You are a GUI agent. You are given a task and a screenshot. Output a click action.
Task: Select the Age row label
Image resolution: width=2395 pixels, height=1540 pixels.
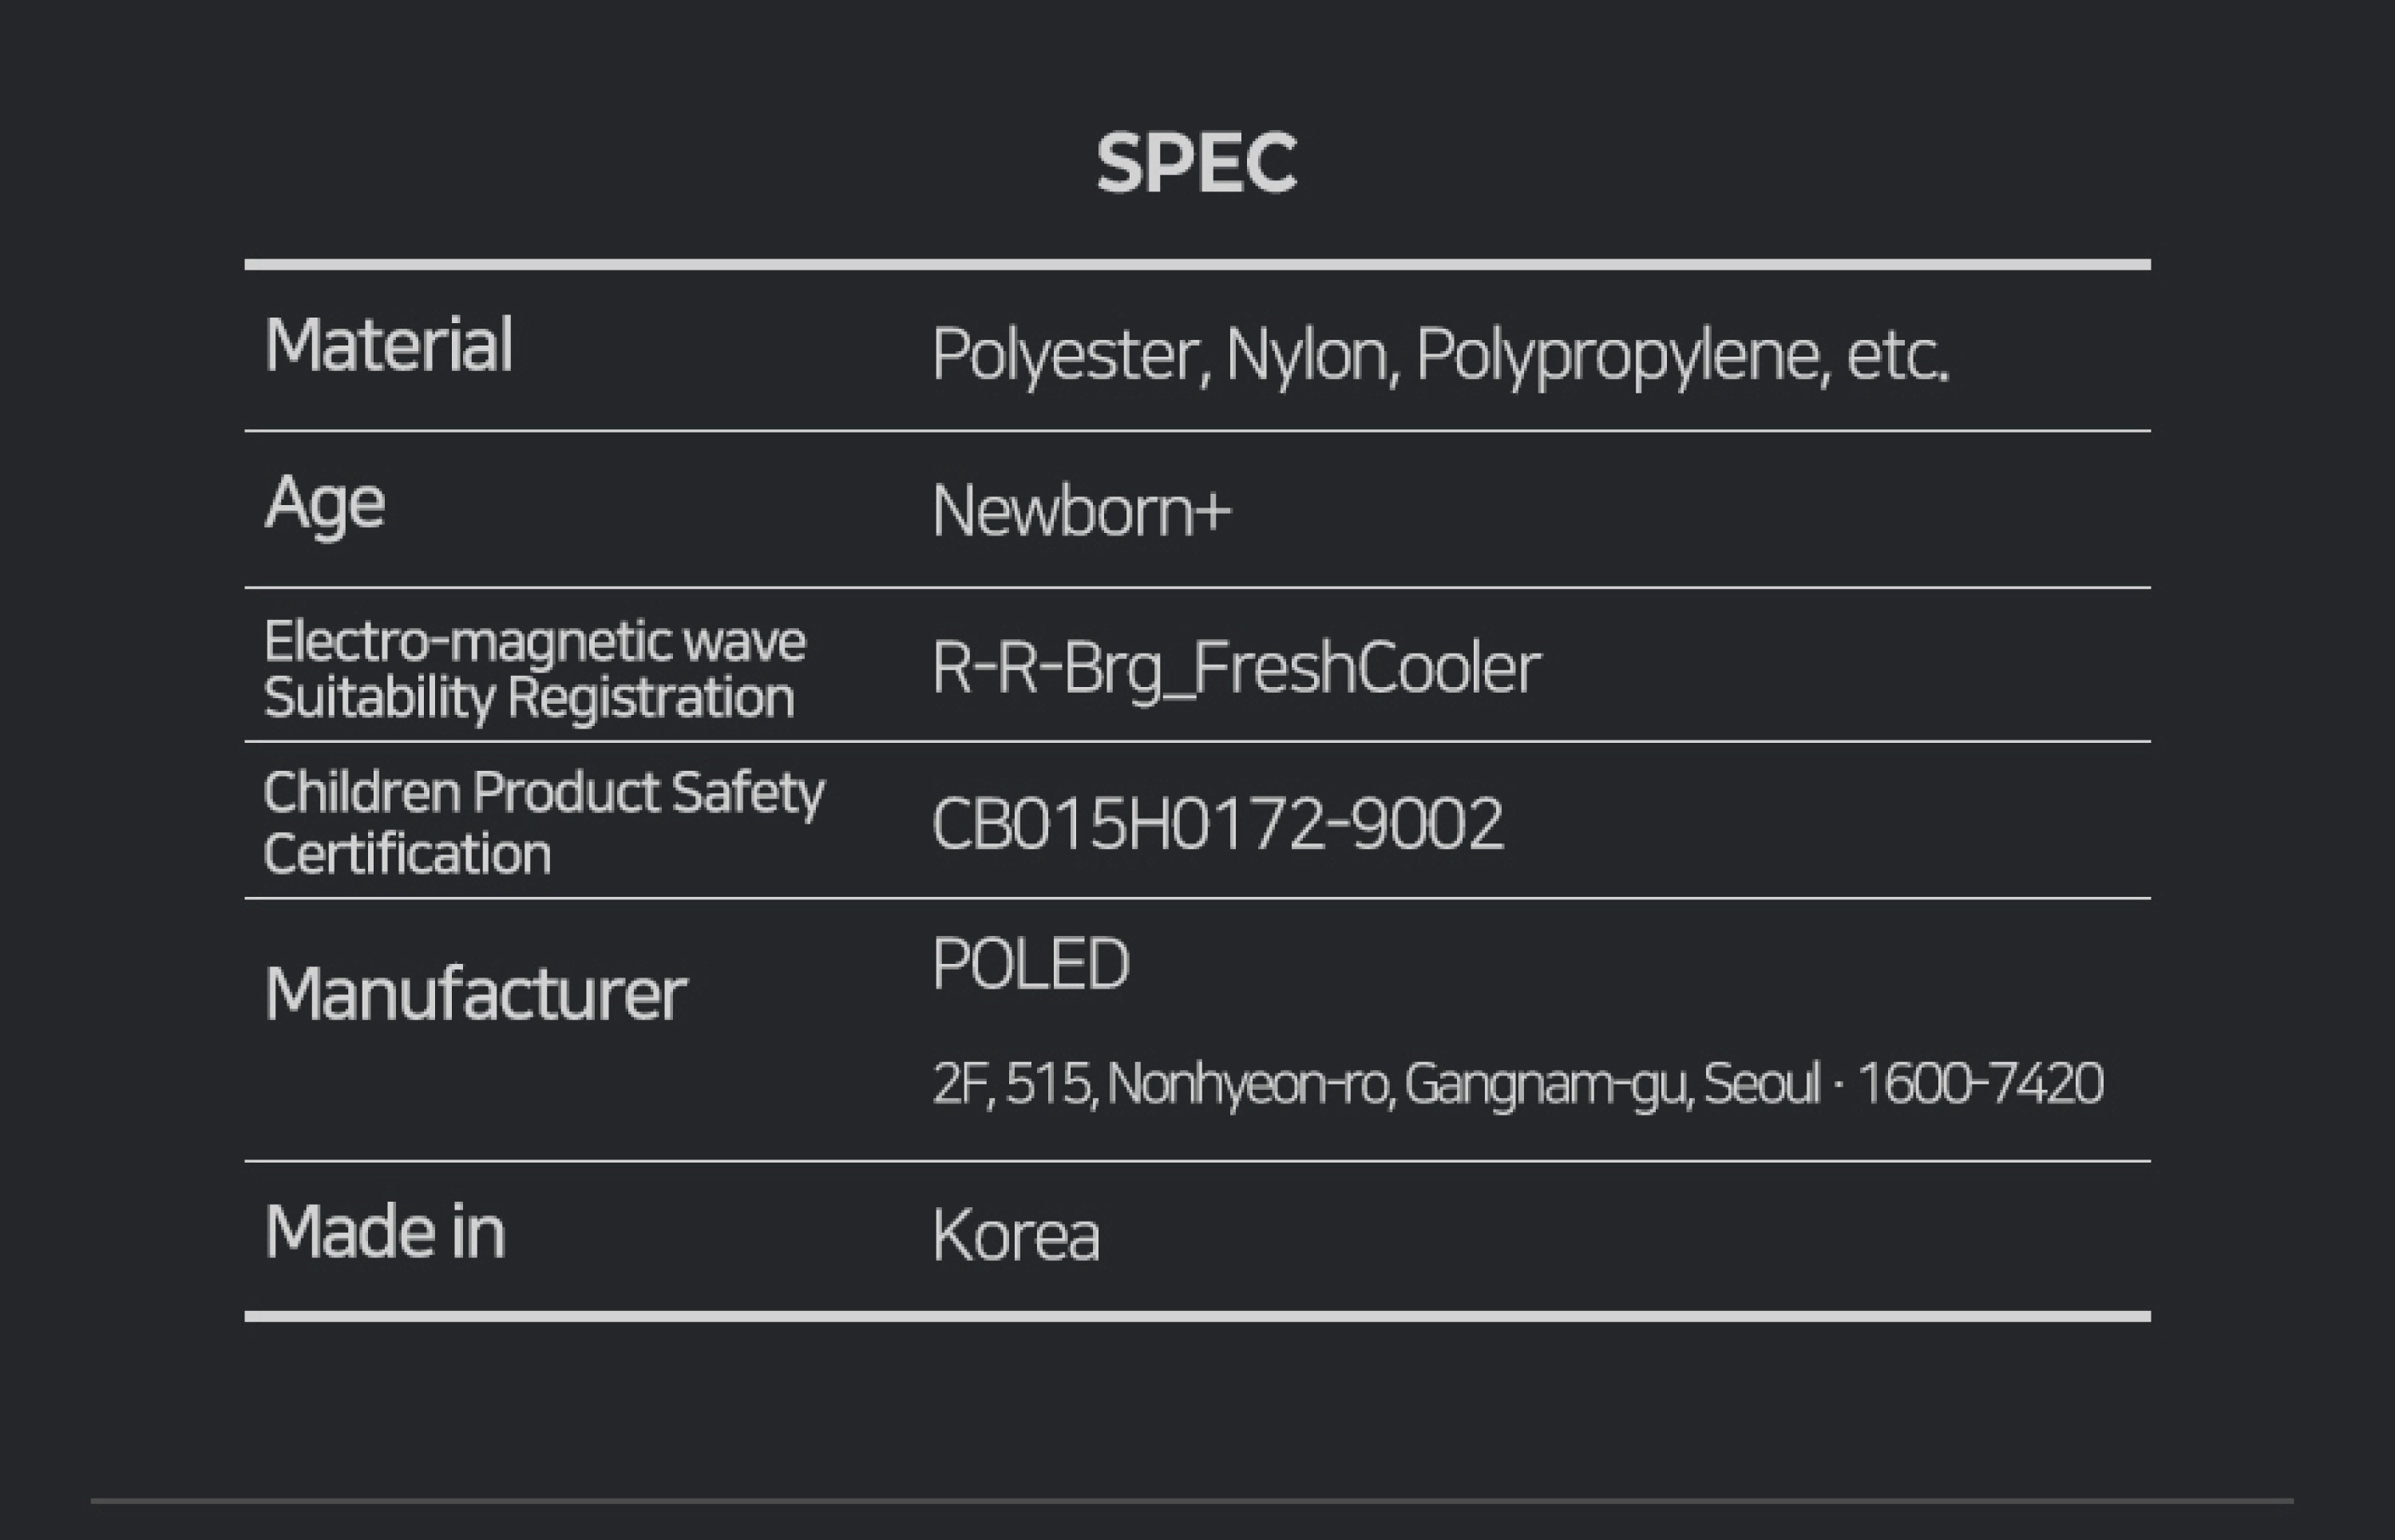coord(325,504)
